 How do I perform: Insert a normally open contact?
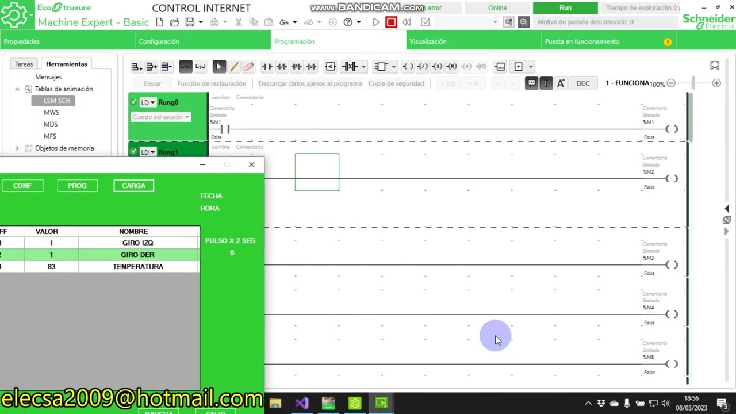[x=267, y=67]
